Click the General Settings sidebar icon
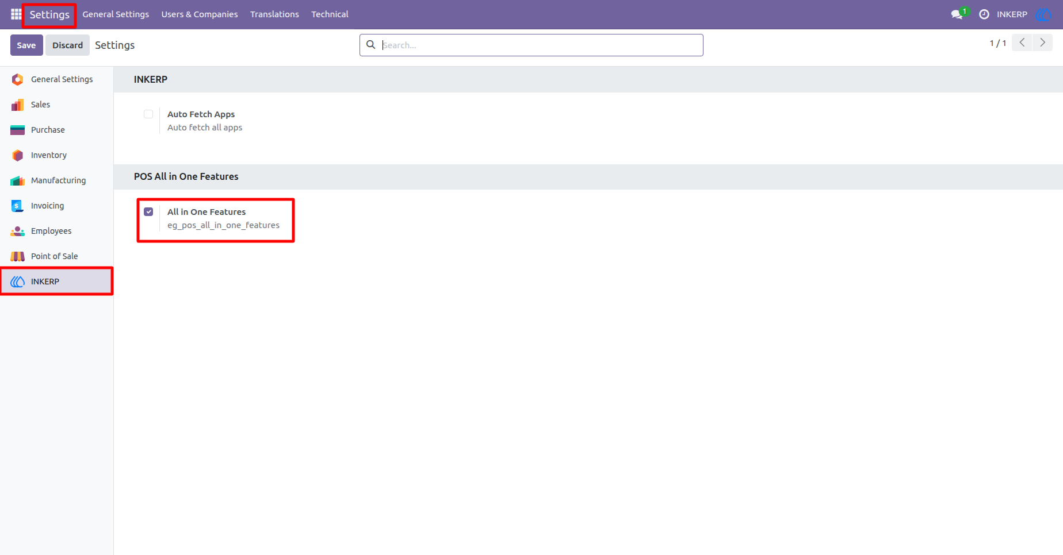 (18, 79)
